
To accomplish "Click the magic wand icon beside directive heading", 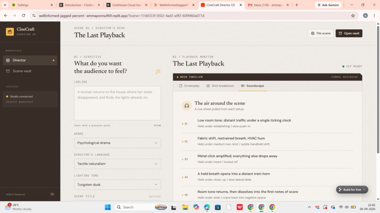I will 158,71.
